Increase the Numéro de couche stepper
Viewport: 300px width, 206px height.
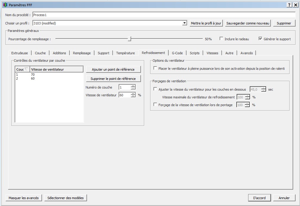133,86
